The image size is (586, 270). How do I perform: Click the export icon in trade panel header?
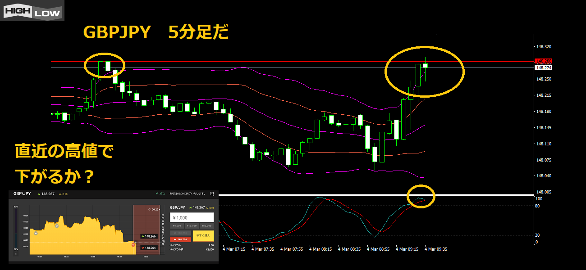(x=212, y=194)
